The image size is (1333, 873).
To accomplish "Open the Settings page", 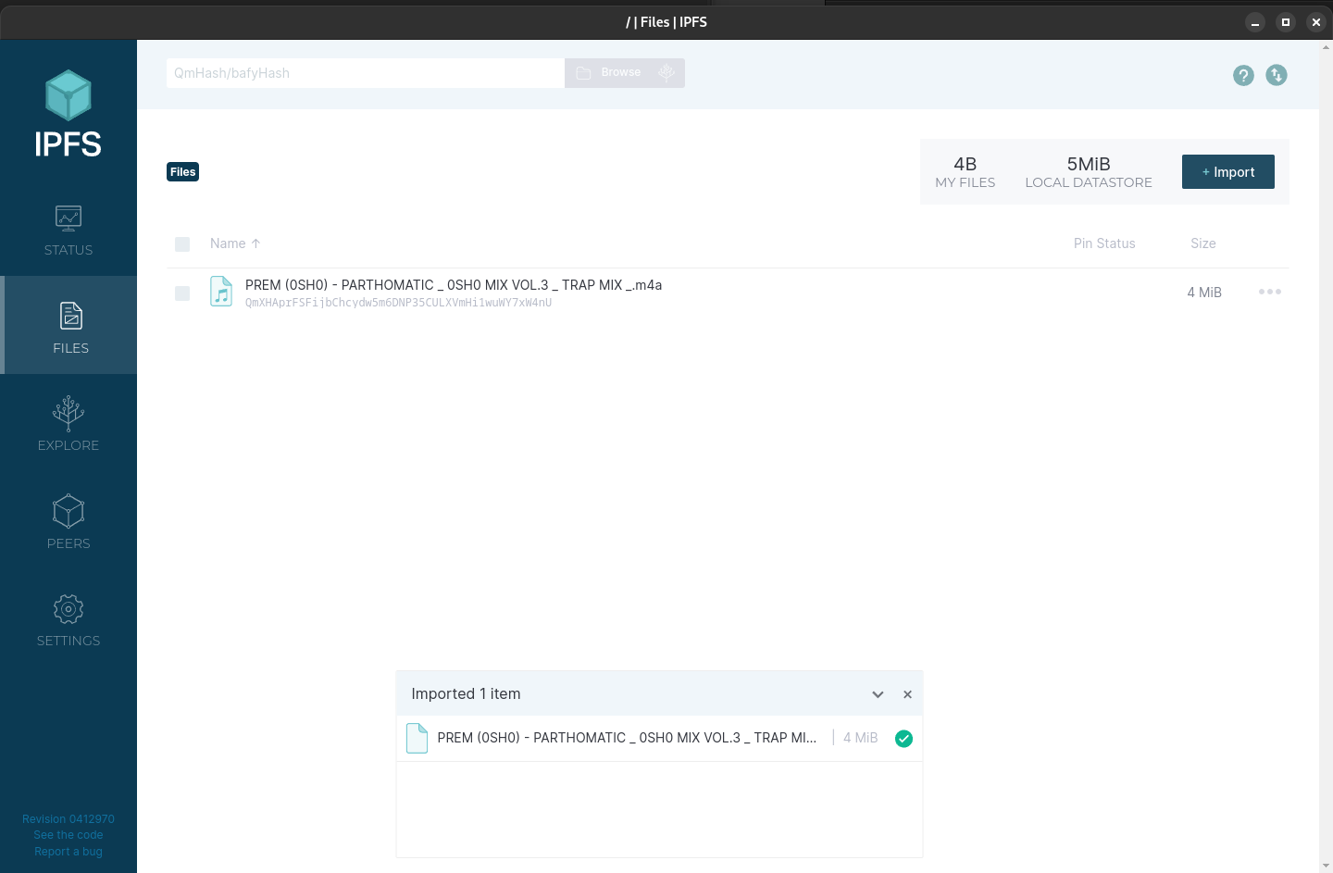I will 69,619.
